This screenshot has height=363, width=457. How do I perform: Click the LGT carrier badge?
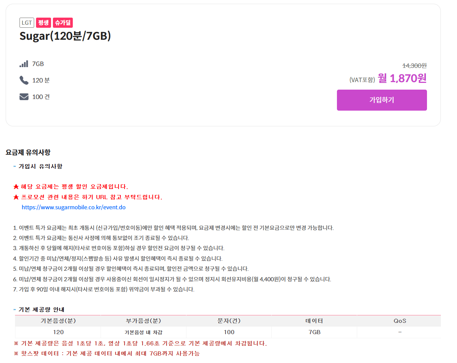coord(26,22)
